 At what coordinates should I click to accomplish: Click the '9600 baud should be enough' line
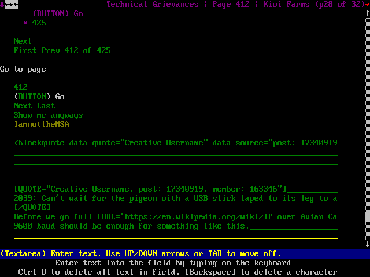[x=176, y=226]
